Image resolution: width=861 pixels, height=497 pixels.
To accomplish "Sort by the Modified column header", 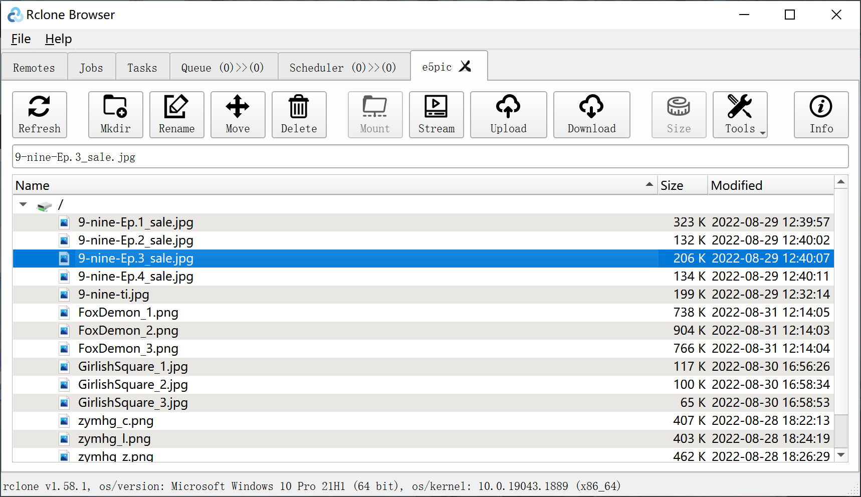I will pyautogui.click(x=770, y=186).
